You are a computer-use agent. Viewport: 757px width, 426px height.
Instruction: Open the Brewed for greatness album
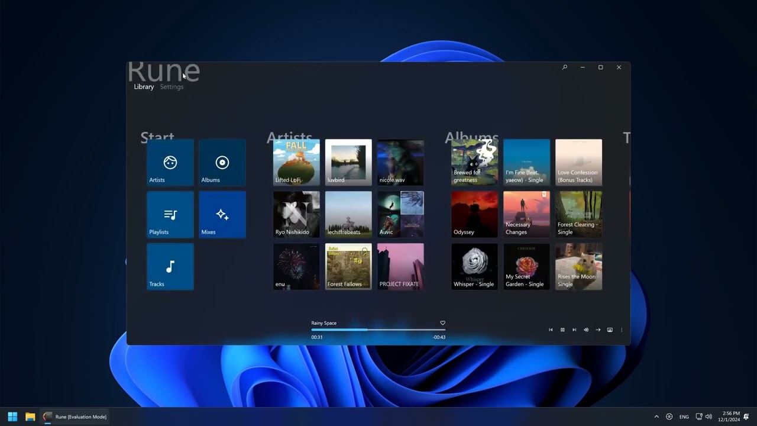point(474,163)
